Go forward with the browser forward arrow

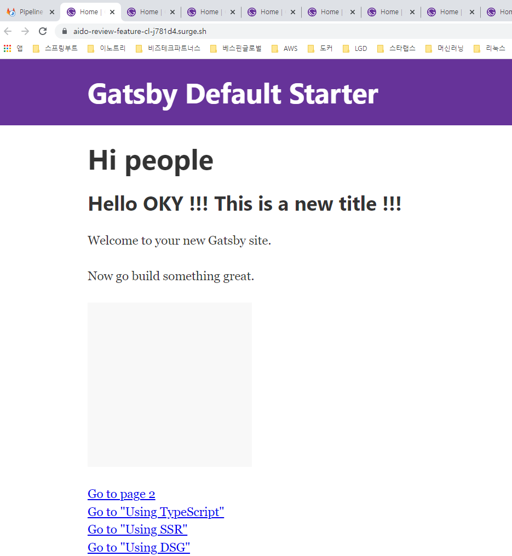click(x=25, y=31)
